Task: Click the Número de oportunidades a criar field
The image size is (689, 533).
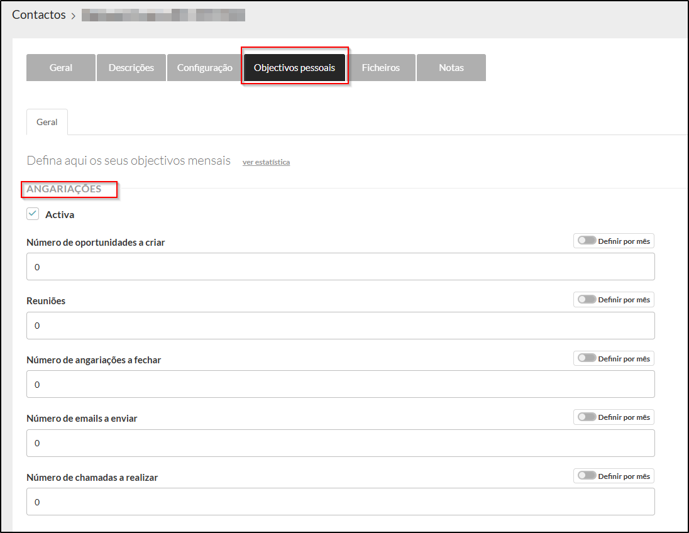Action: (x=340, y=267)
